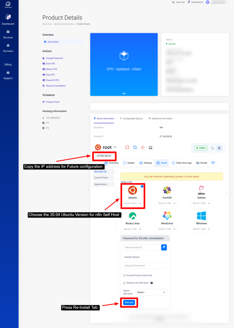Select the Ubuntu OS logo
The height and width of the screenshot is (328, 234).
click(x=132, y=190)
